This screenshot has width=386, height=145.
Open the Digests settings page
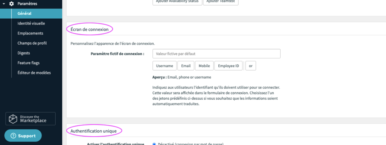click(24, 53)
